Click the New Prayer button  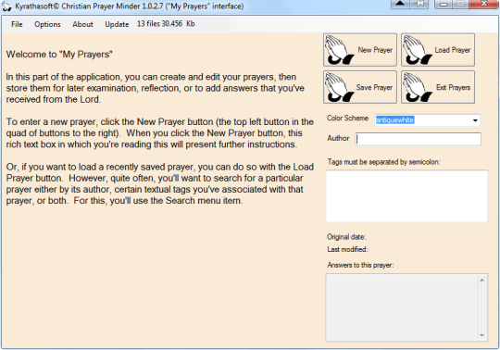360,50
